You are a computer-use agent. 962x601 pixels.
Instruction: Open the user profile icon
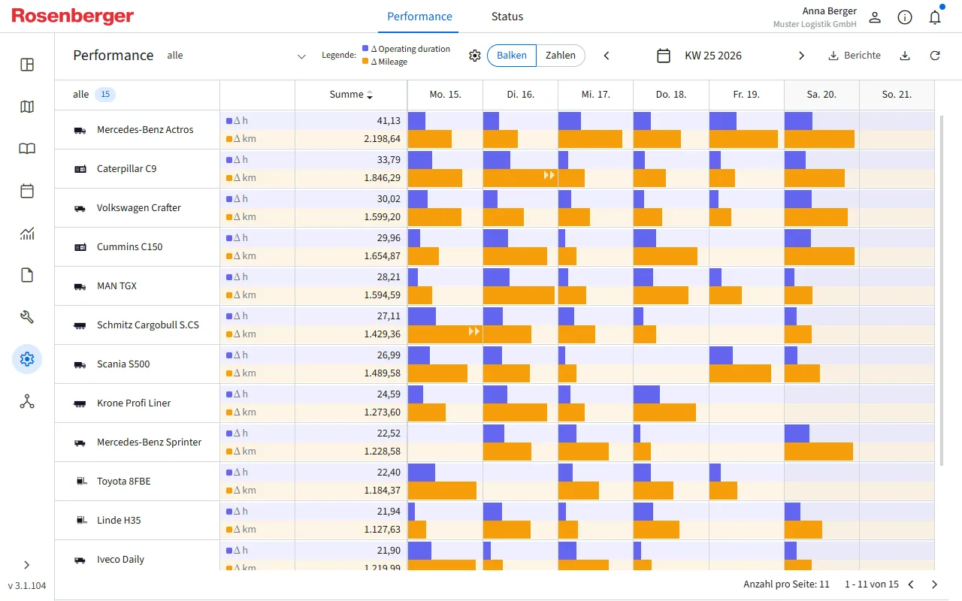point(875,17)
